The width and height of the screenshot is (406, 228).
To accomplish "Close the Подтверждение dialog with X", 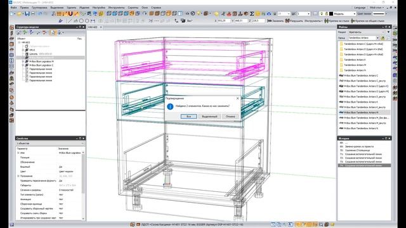I will (x=237, y=98).
